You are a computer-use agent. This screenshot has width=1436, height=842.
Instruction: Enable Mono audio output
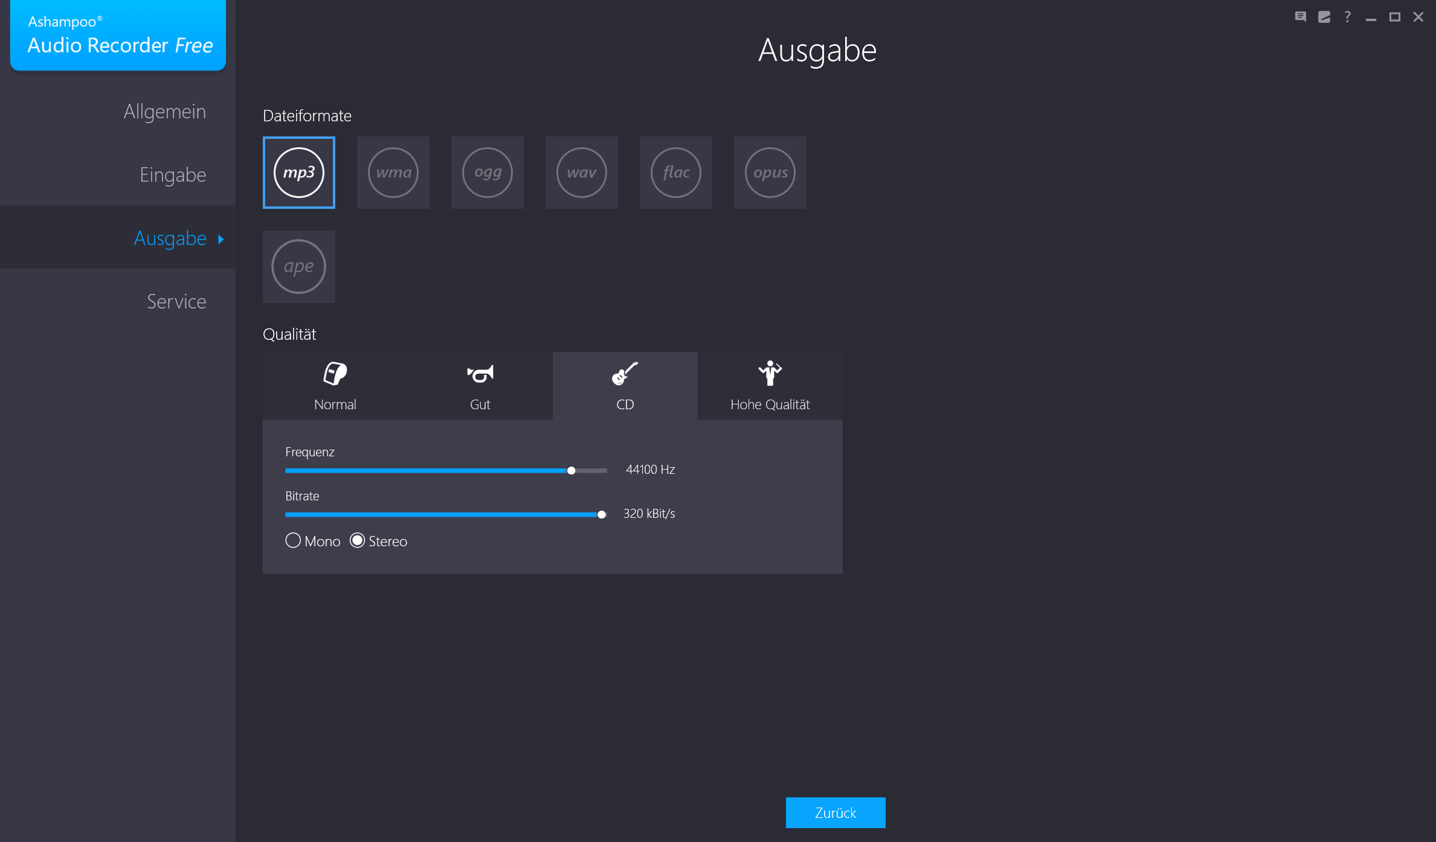294,540
